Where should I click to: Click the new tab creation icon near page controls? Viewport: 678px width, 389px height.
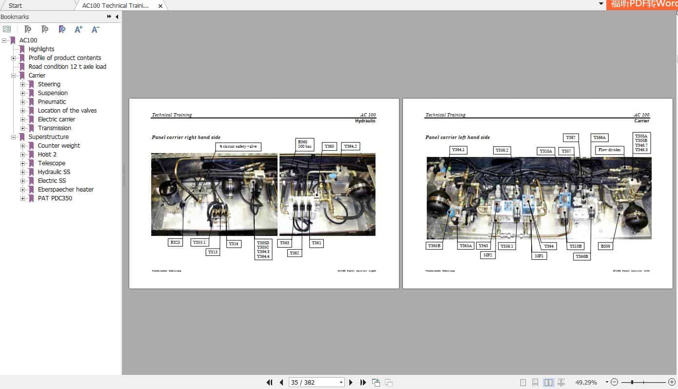click(376, 382)
